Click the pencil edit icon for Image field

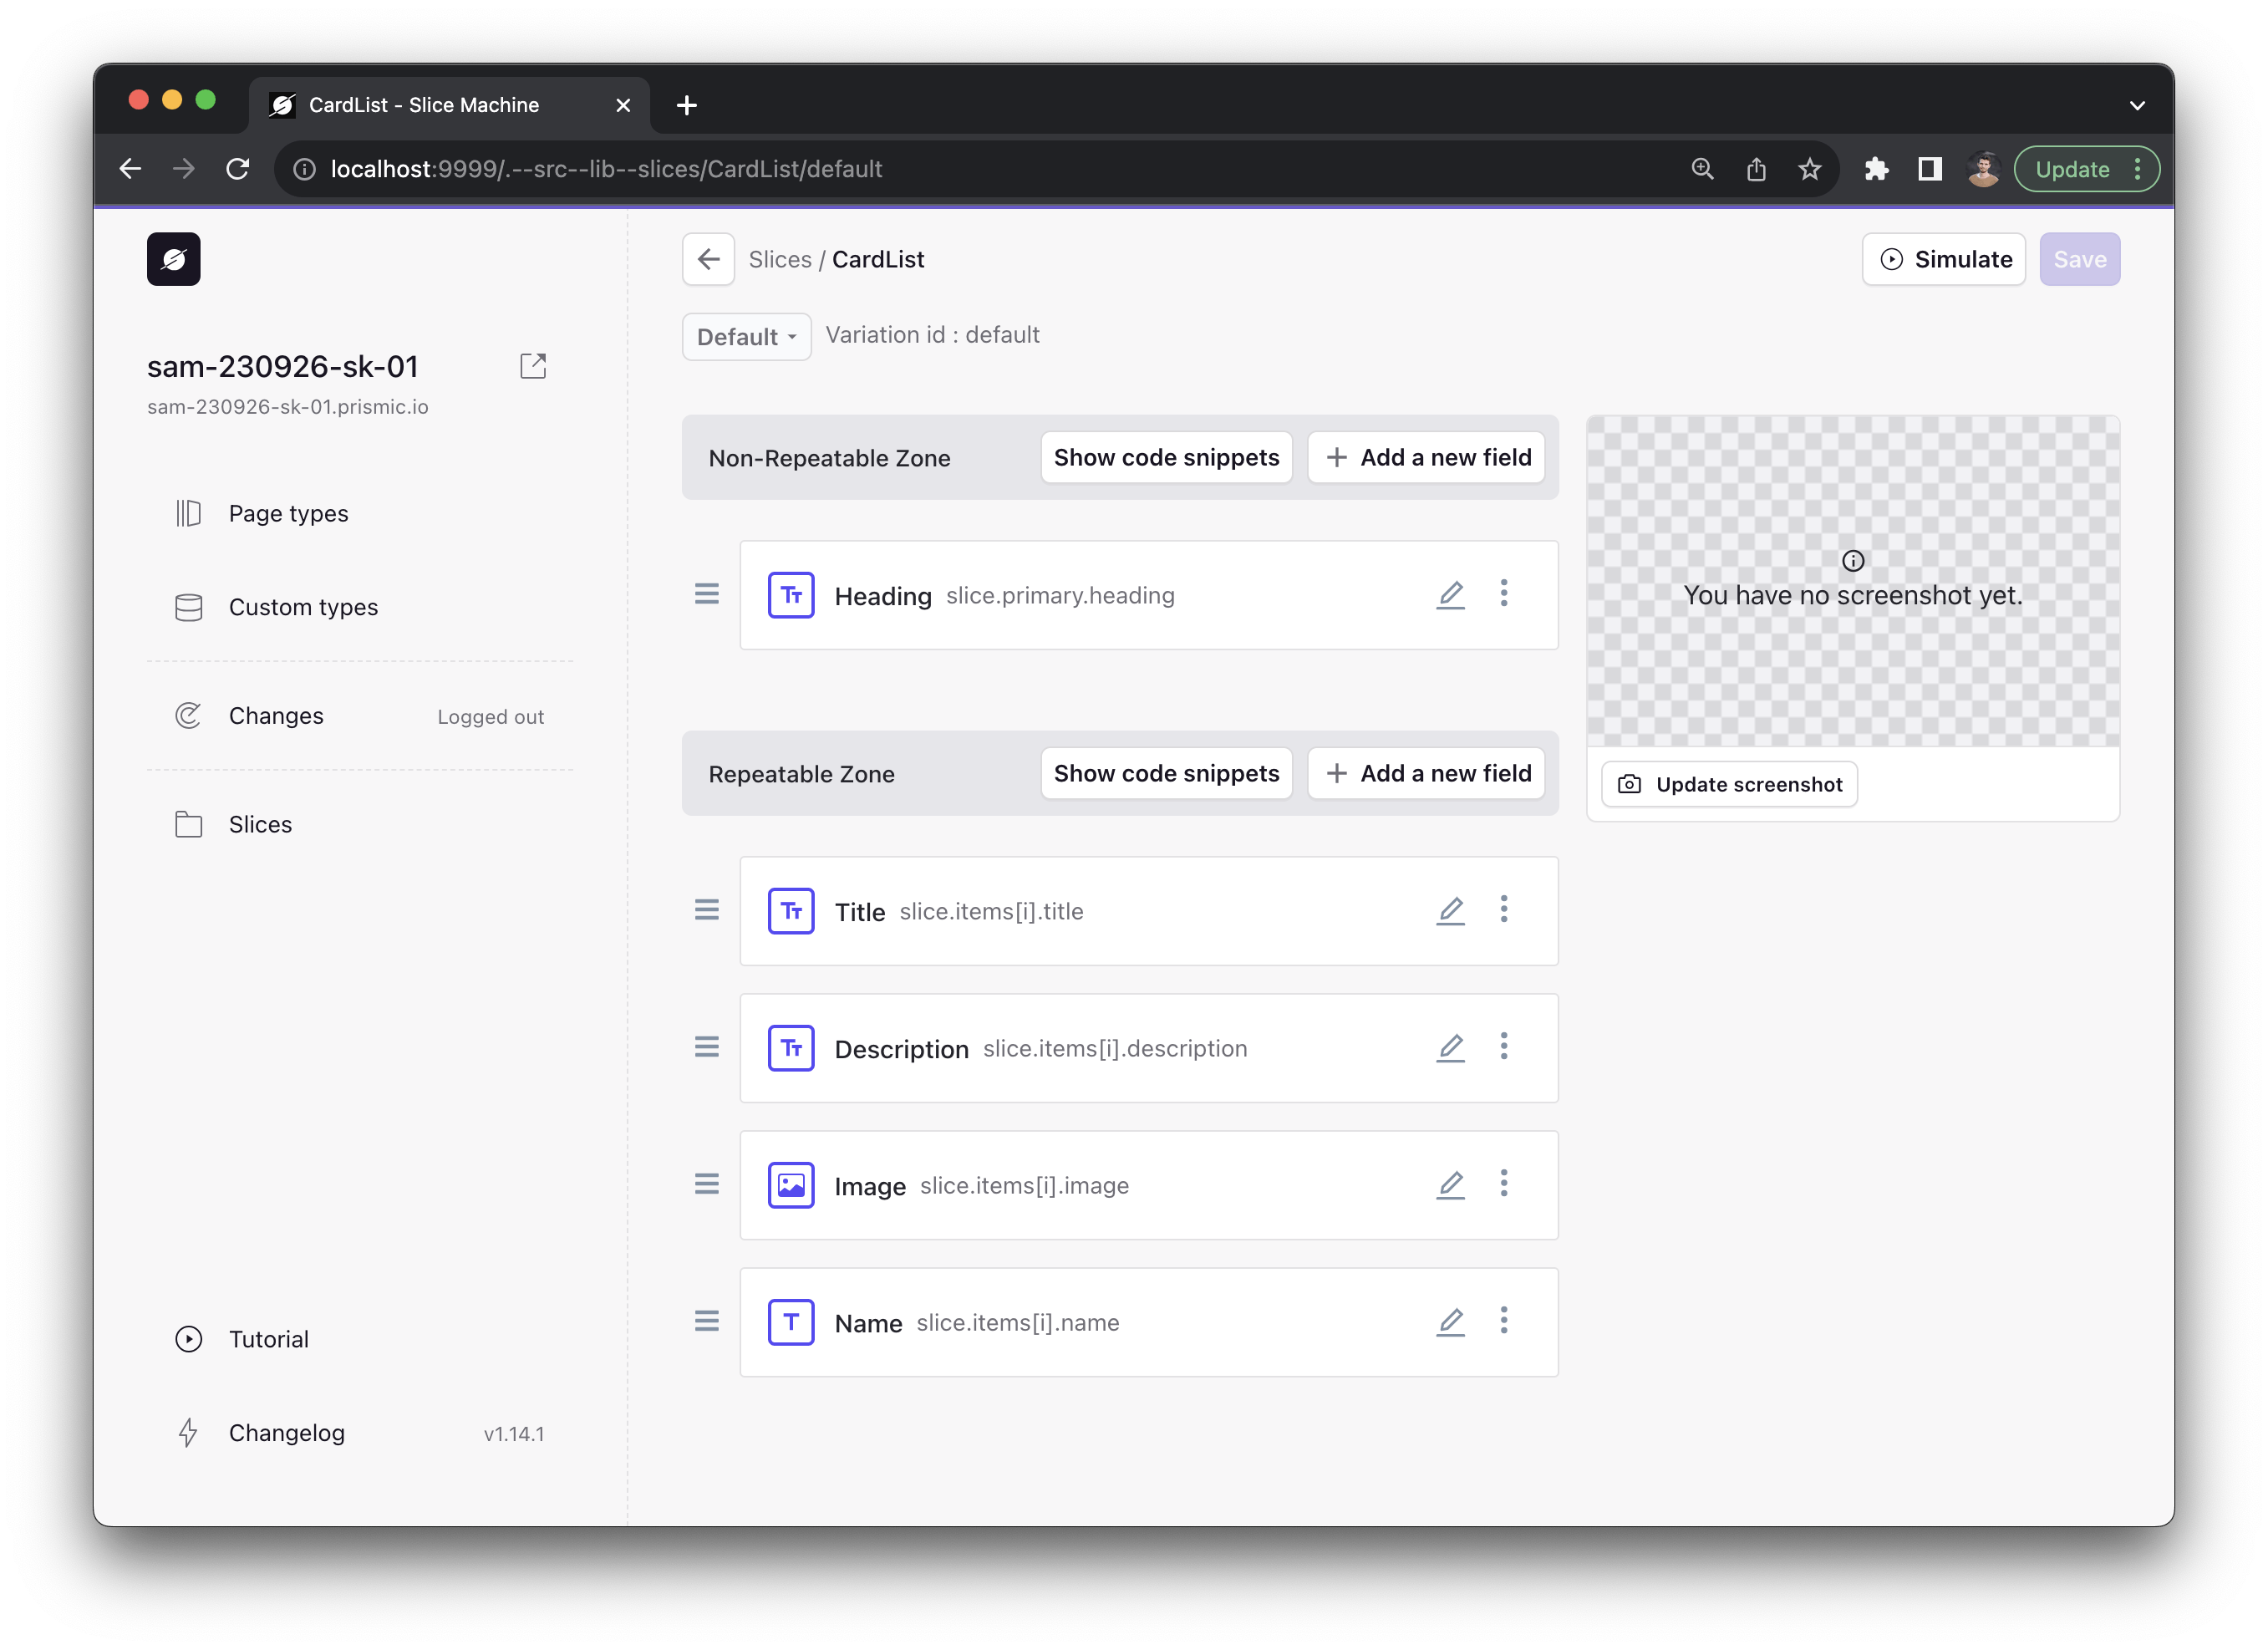coord(1450,1185)
